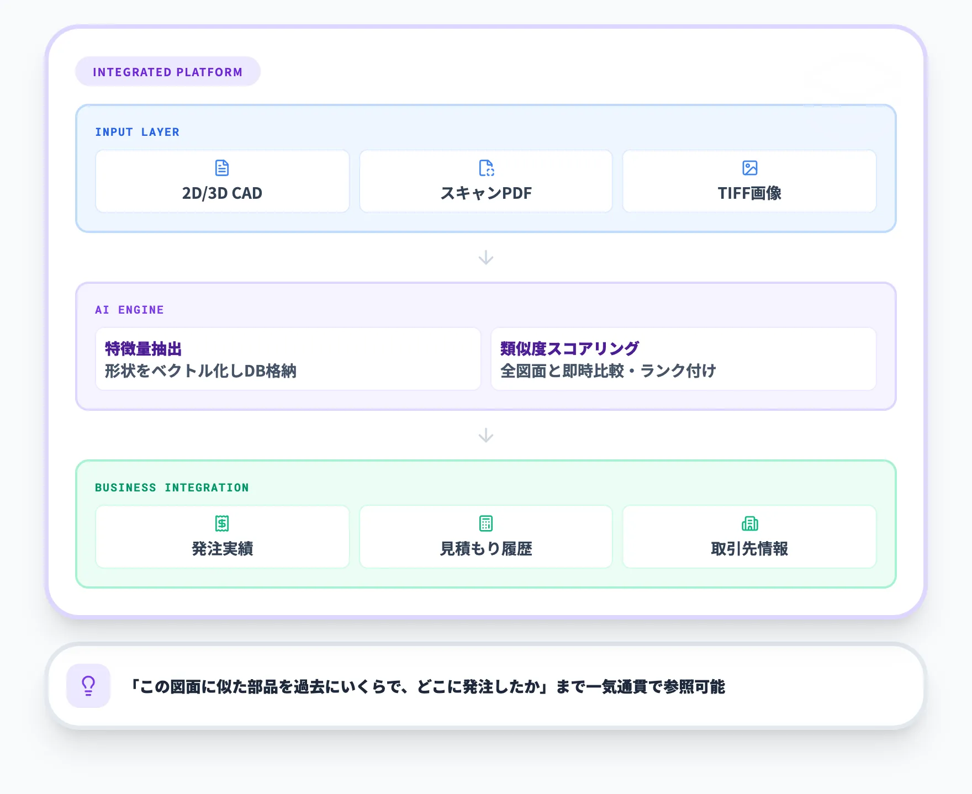Click the 発注実績 card in Business Integration
The height and width of the screenshot is (794, 972).
point(221,536)
